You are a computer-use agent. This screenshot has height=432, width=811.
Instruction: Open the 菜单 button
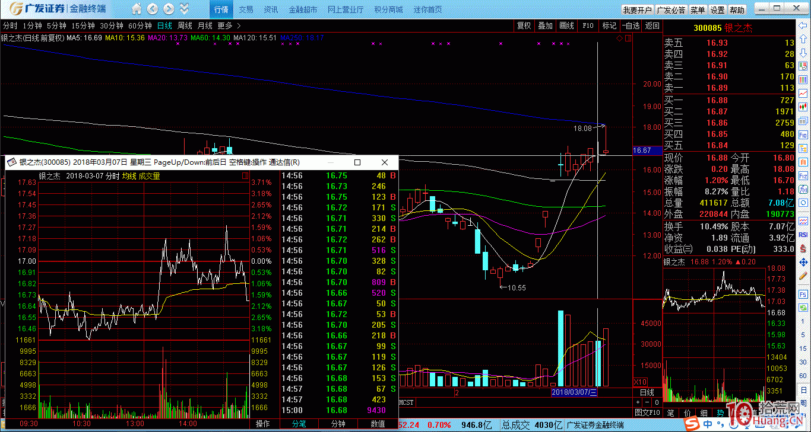[698, 10]
